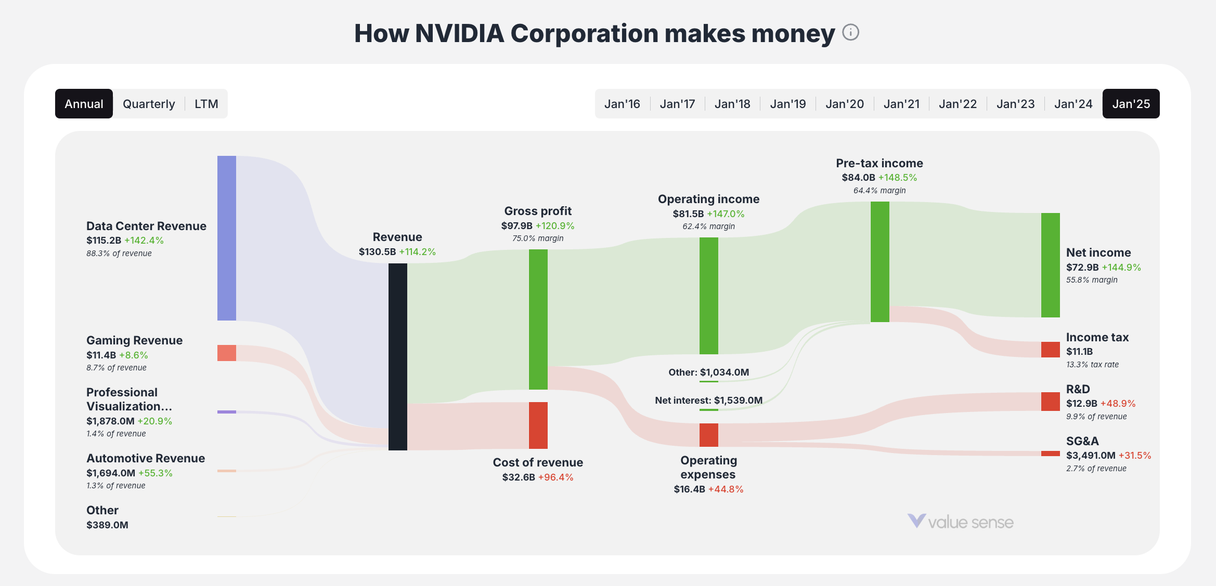The image size is (1216, 586).
Task: Select the Jan'16 fiscal year
Action: tap(622, 103)
